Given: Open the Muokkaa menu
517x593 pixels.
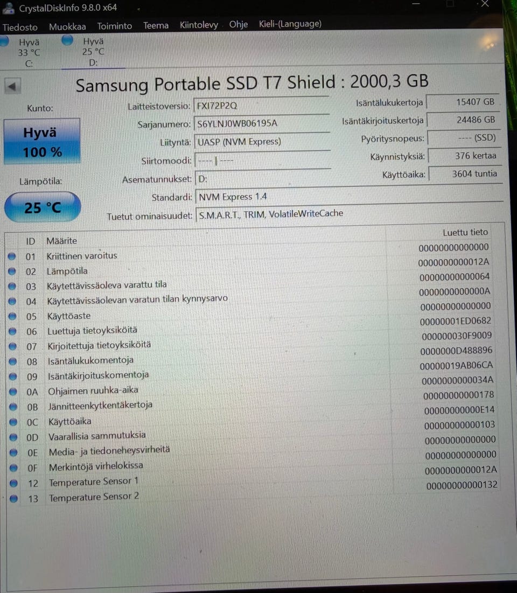Looking at the screenshot, I should tap(67, 27).
